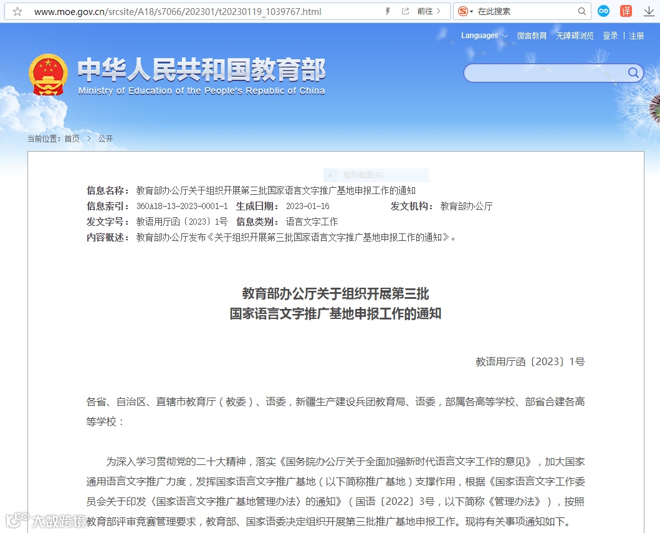Click the lightning speed-mode icon in address bar
This screenshot has width=660, height=533.
click(x=388, y=11)
